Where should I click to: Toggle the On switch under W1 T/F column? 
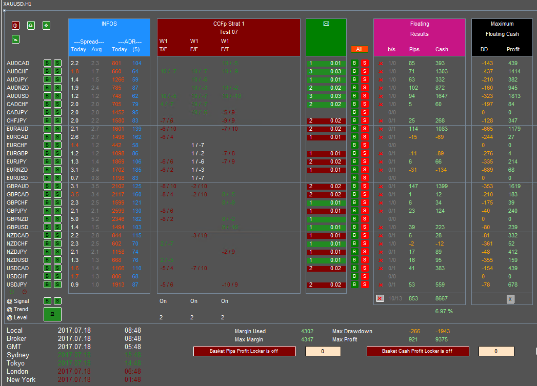(x=163, y=301)
